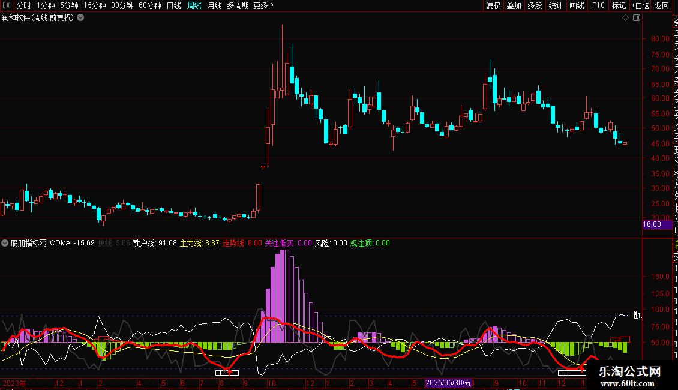Select the 30分钟 period tab

click(x=122, y=5)
